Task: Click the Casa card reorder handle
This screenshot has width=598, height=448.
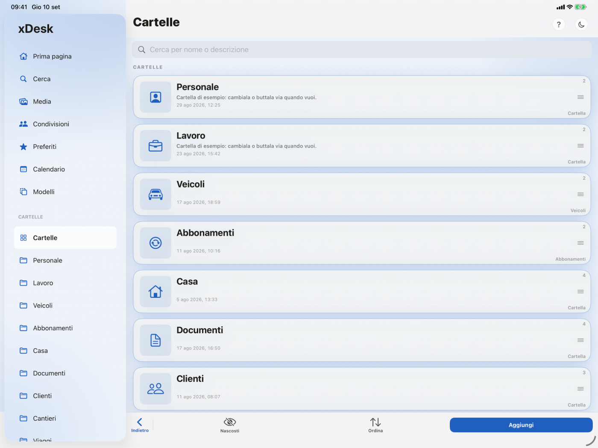Action: coord(580,292)
